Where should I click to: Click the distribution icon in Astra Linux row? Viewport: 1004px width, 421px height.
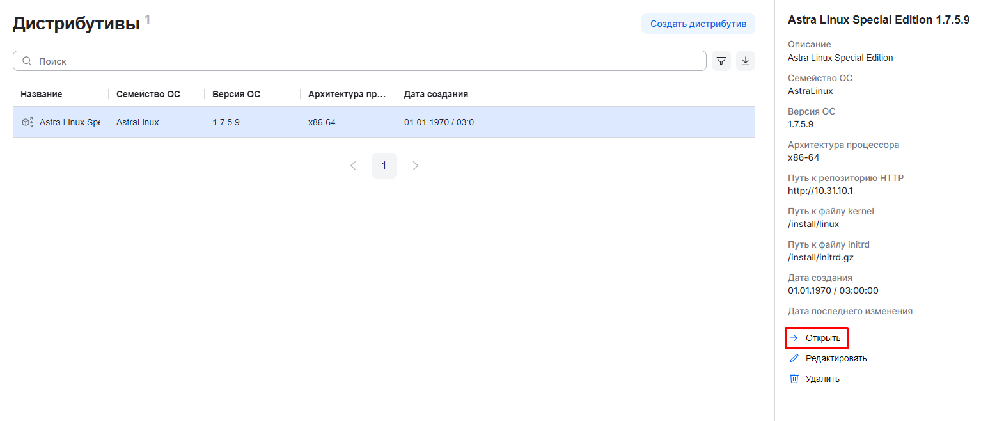(x=27, y=122)
